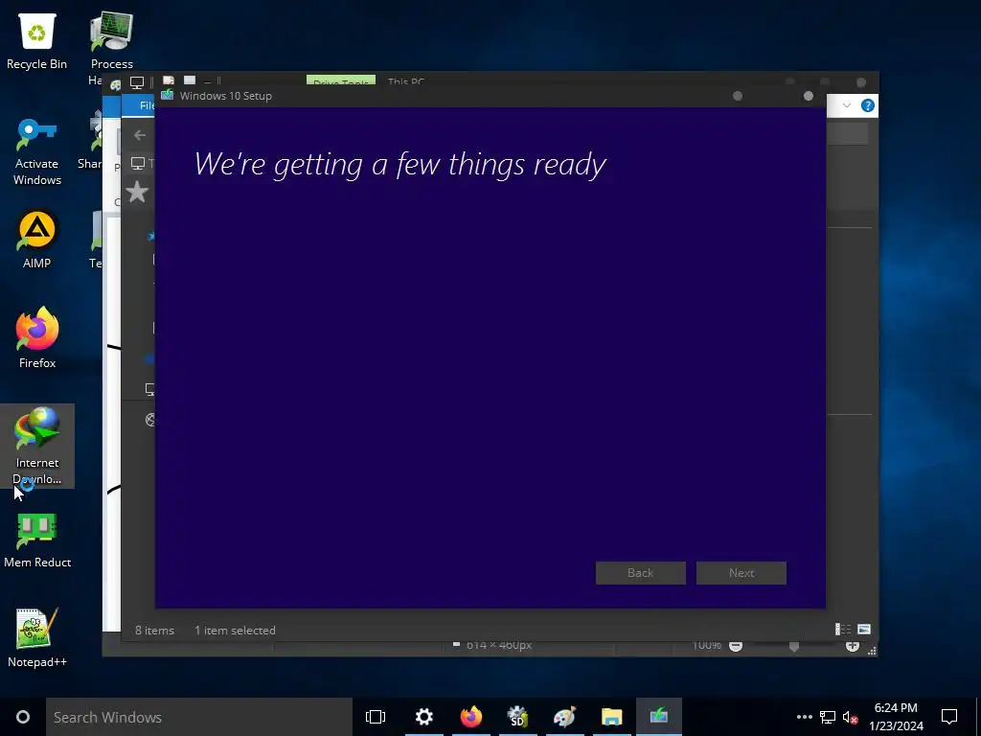Click Paint's 100% zoom level text

coord(706,645)
